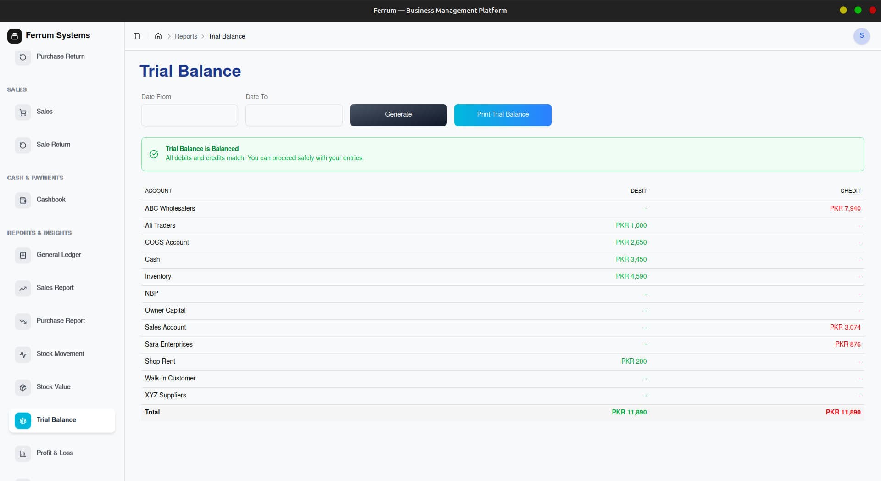The width and height of the screenshot is (881, 481).
Task: Click total debit PKR 11,890
Action: [x=629, y=412]
